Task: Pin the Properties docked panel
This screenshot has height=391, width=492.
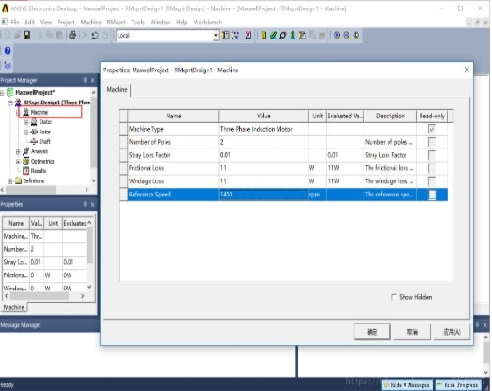Action: (85, 205)
